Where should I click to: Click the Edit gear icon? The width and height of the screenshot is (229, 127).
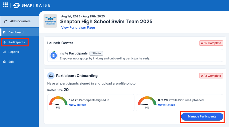4,62
